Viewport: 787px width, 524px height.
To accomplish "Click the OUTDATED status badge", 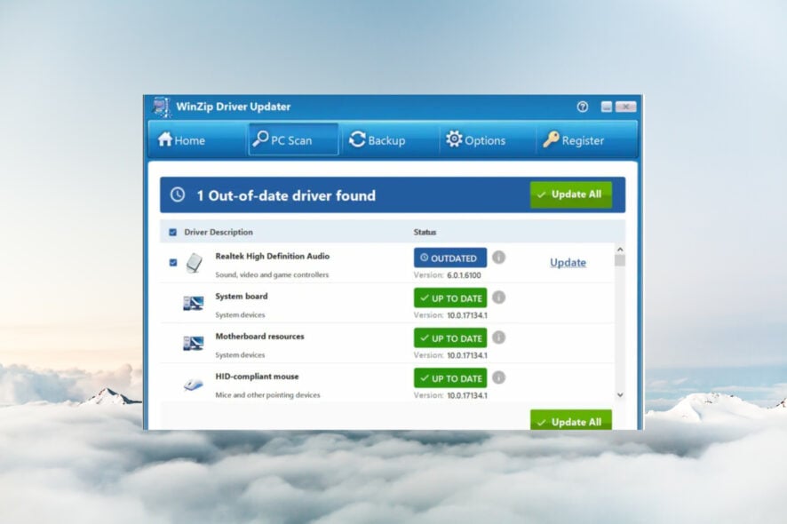I will pyautogui.click(x=450, y=258).
